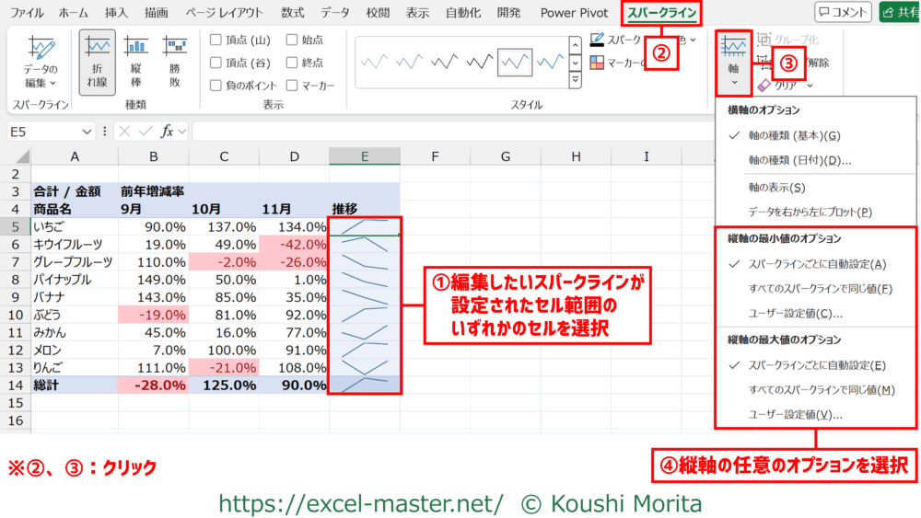Screen dimensions: 921x518
Task: Open the 軸 axis button
Action: 734,60
